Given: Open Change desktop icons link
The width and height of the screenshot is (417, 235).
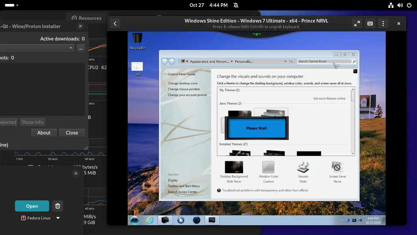Looking at the screenshot, I should (x=183, y=83).
